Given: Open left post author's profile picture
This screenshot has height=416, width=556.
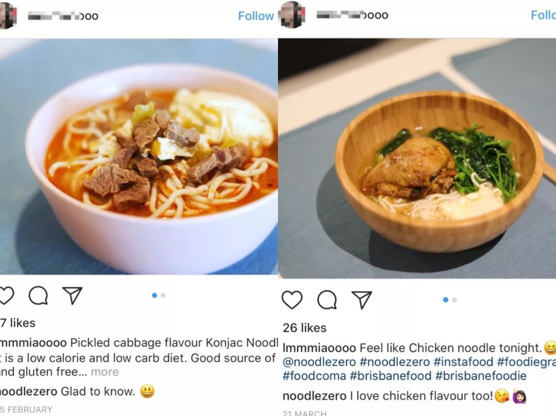Looking at the screenshot, I should pos(7,15).
